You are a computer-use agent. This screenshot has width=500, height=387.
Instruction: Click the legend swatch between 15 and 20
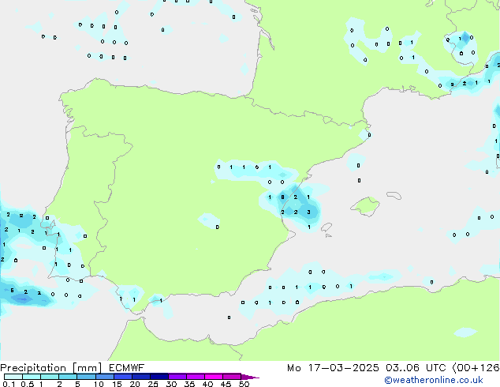pyautogui.click(x=122, y=377)
